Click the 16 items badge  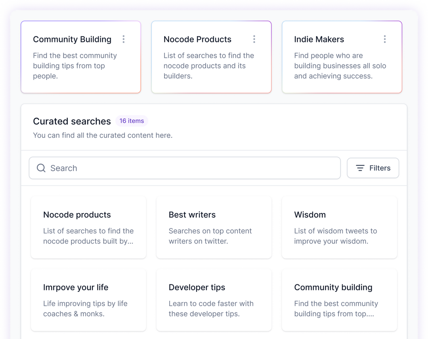tap(132, 121)
